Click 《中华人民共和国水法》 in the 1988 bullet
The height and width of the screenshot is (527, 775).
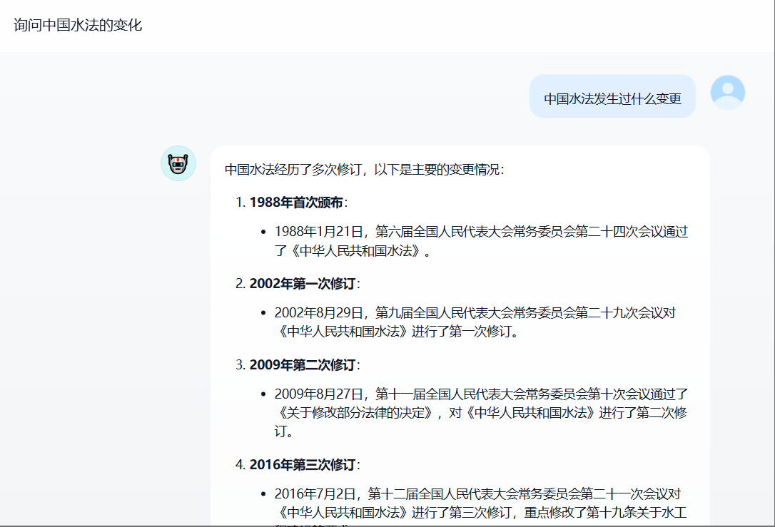pos(355,250)
